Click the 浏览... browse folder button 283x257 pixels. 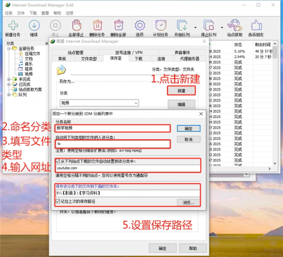pyautogui.click(x=188, y=203)
